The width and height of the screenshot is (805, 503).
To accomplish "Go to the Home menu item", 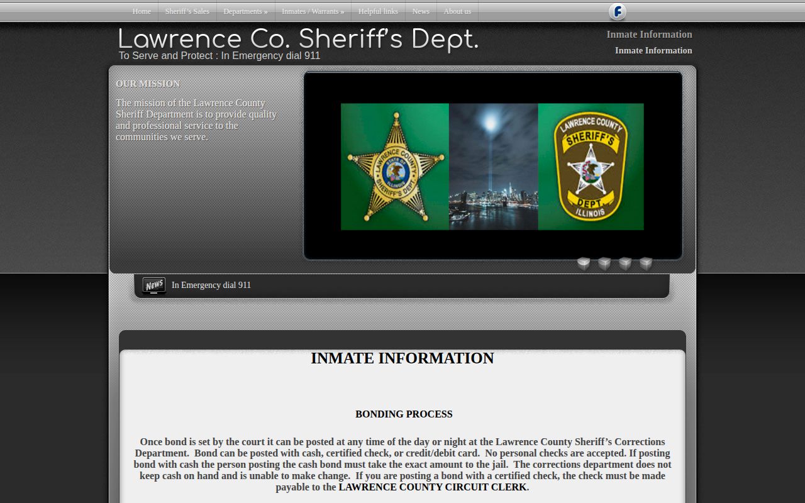I will pyautogui.click(x=142, y=11).
